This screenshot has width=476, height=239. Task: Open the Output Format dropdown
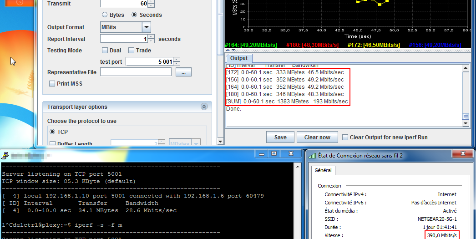coord(147,27)
